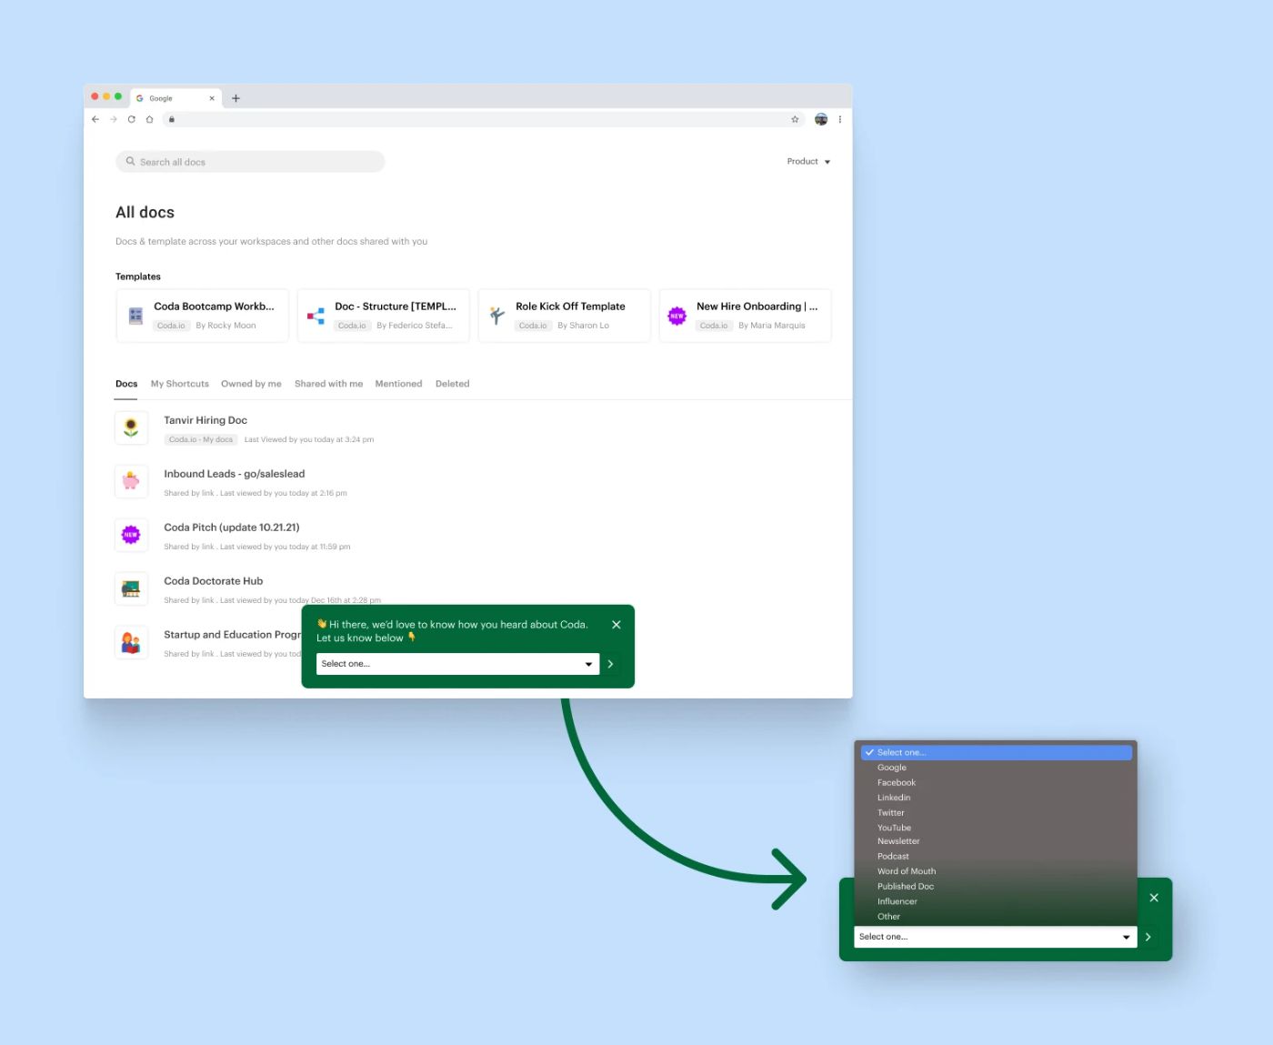
Task: Click the Doc Structure template icon
Action: [316, 316]
